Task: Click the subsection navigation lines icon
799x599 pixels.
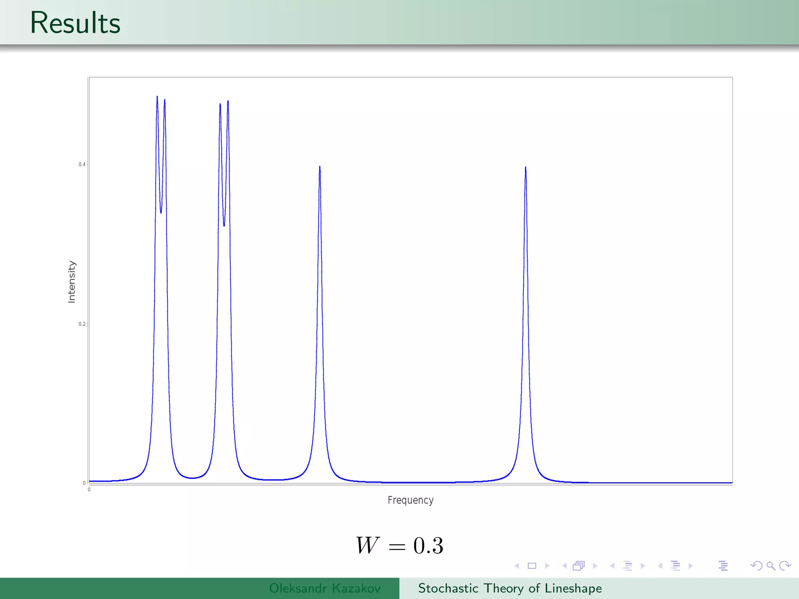Action: (627, 565)
